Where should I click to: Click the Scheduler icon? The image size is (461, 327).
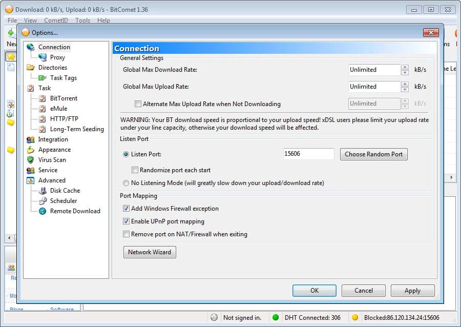43,201
